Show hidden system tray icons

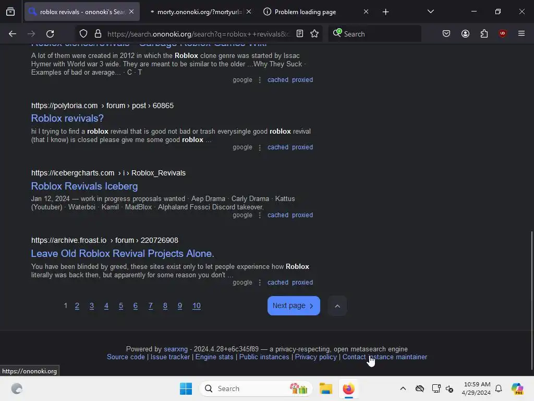[403, 388]
